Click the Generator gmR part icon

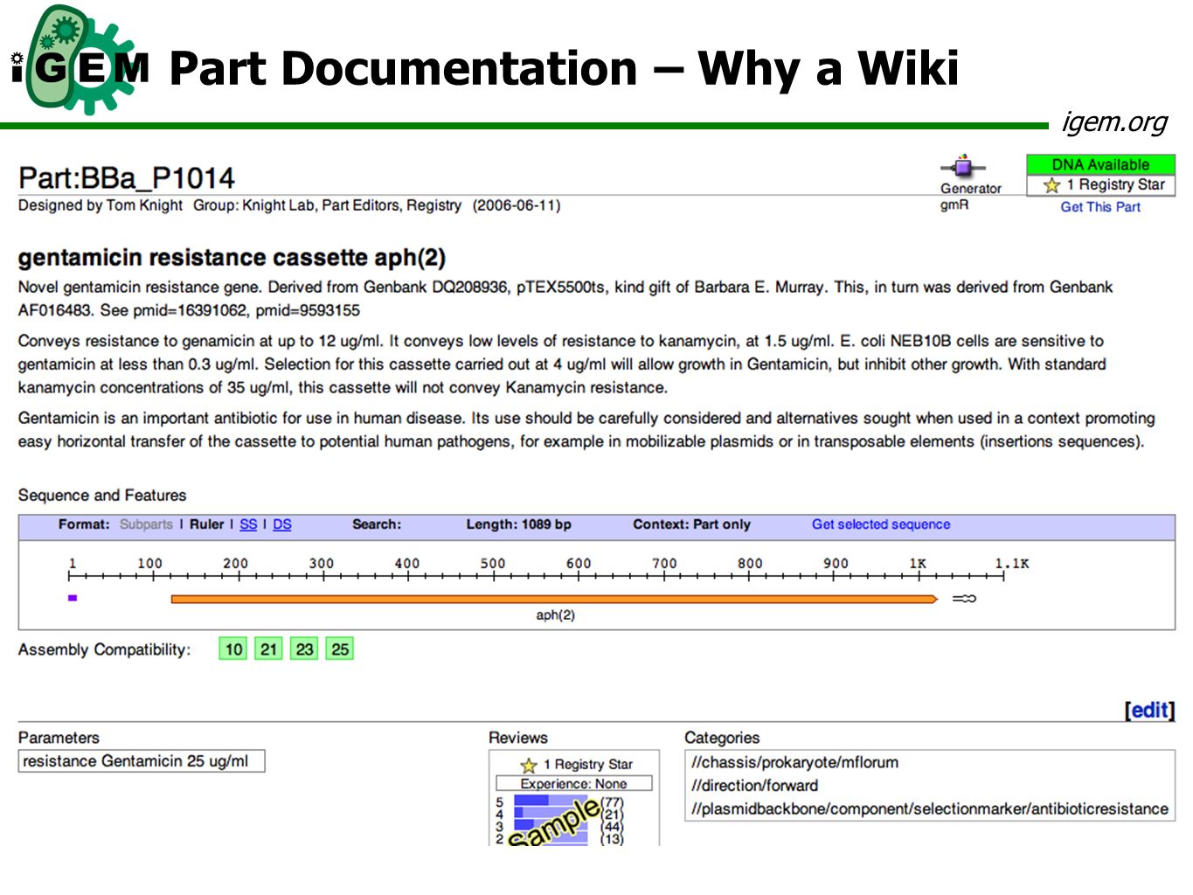(962, 166)
